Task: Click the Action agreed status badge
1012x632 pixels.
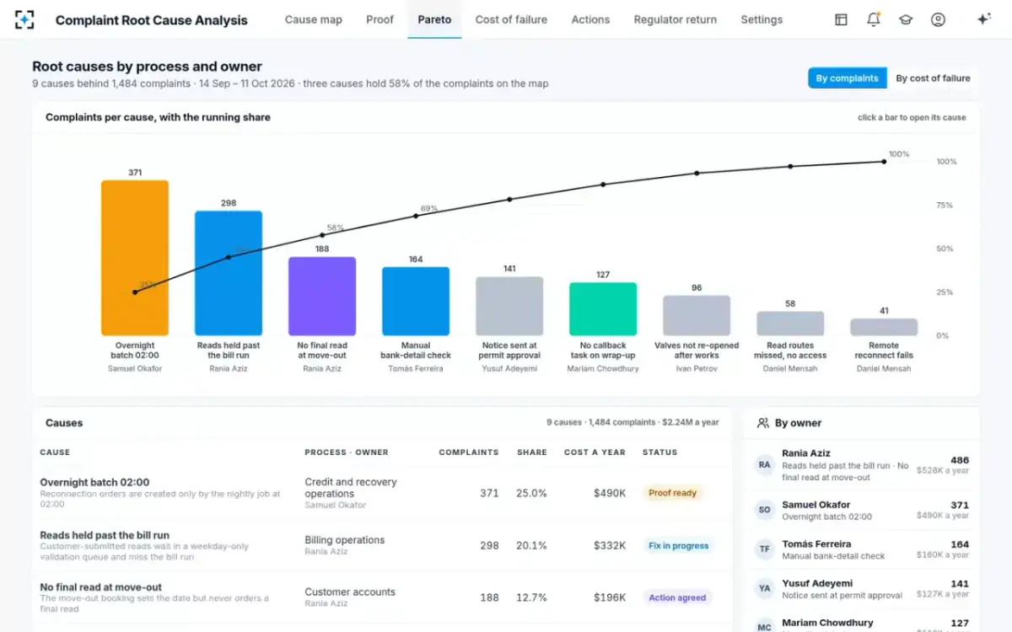Action: (677, 597)
